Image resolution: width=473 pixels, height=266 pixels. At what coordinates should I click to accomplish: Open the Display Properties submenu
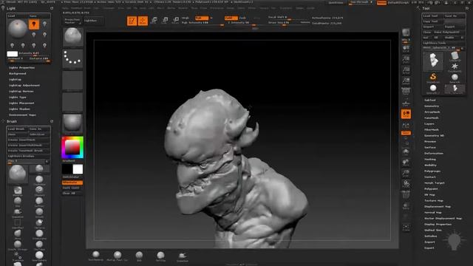click(438, 225)
